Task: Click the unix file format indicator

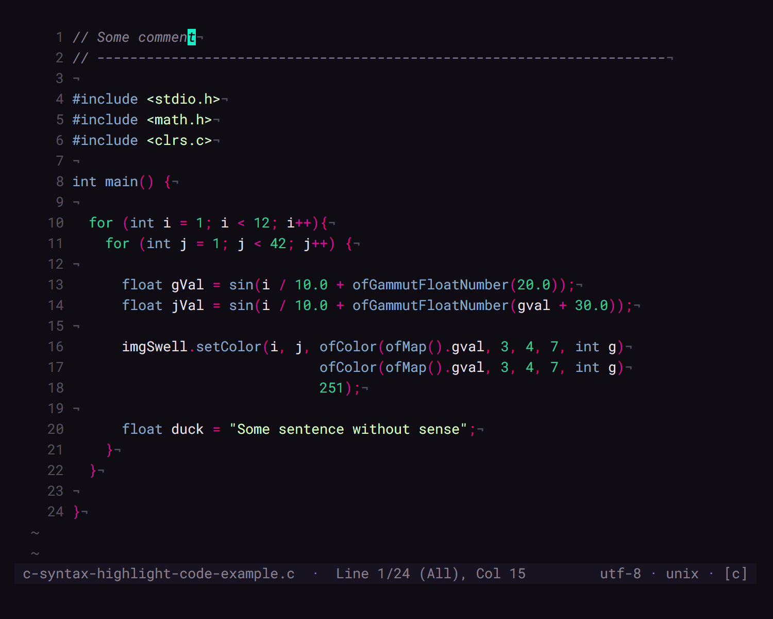Action: tap(681, 574)
